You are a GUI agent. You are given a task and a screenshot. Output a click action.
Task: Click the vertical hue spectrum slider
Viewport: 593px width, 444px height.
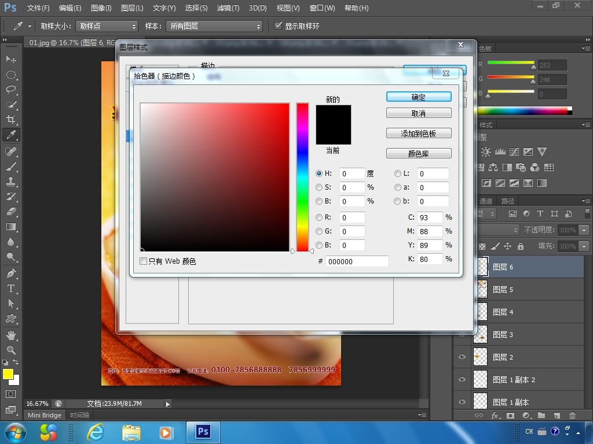(302, 177)
